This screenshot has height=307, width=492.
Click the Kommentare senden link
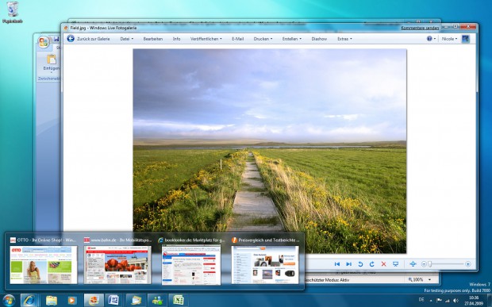click(420, 28)
